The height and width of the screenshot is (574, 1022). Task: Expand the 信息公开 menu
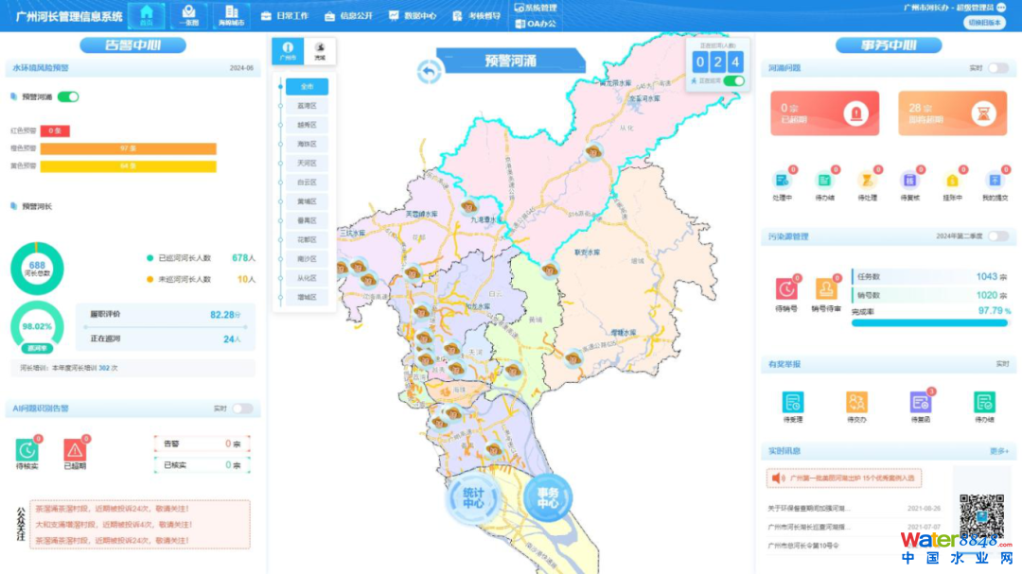[x=348, y=16]
